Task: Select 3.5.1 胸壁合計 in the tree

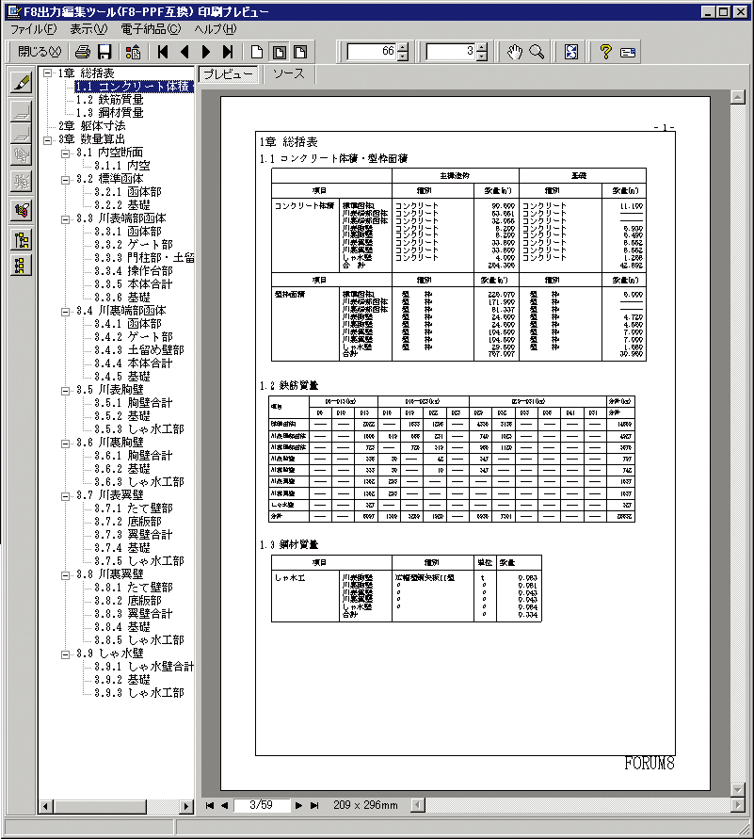Action: (134, 403)
